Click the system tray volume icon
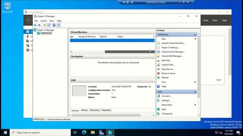The height and width of the screenshot is (136, 243). coord(221,133)
